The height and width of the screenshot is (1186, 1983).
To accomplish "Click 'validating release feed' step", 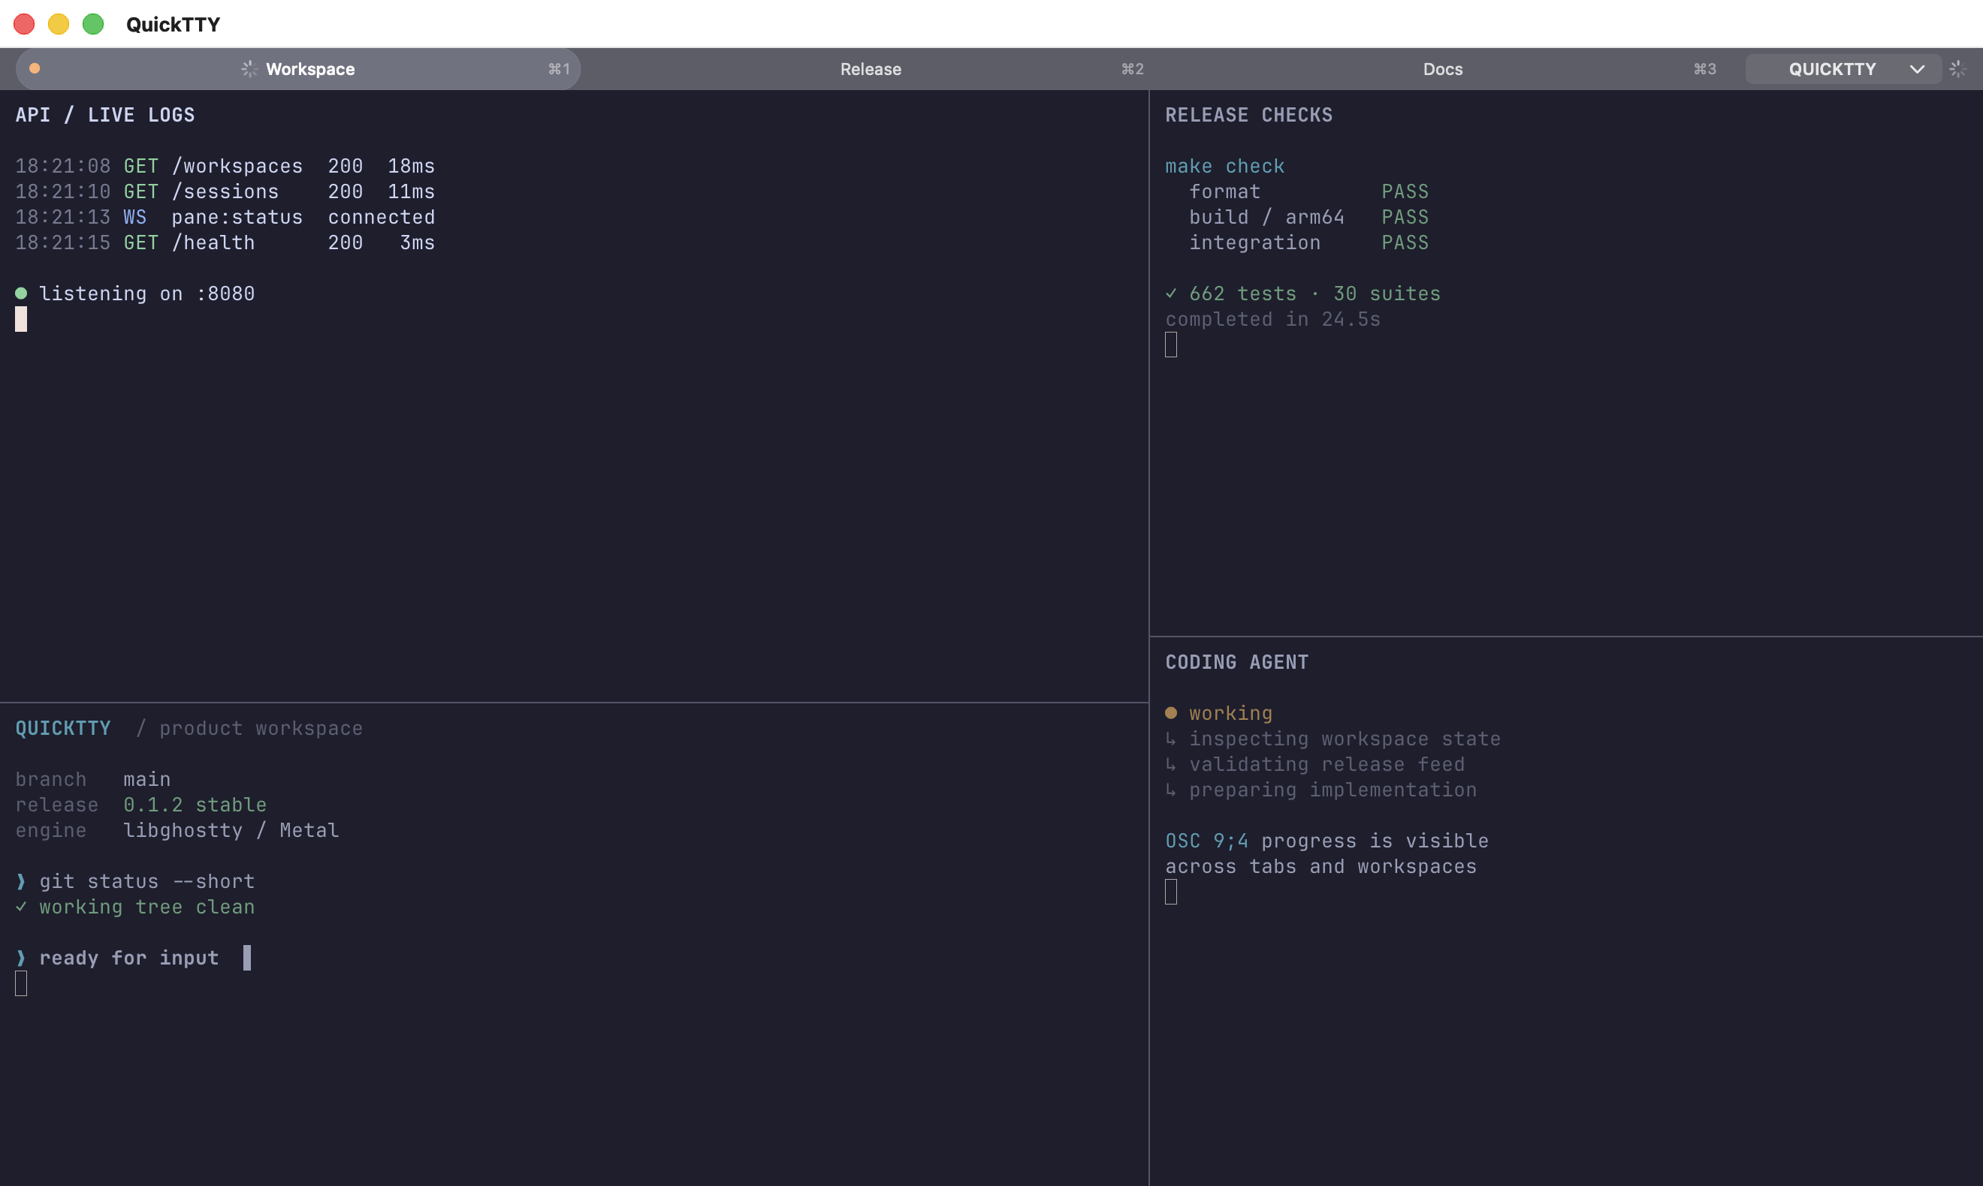I will (1327, 765).
